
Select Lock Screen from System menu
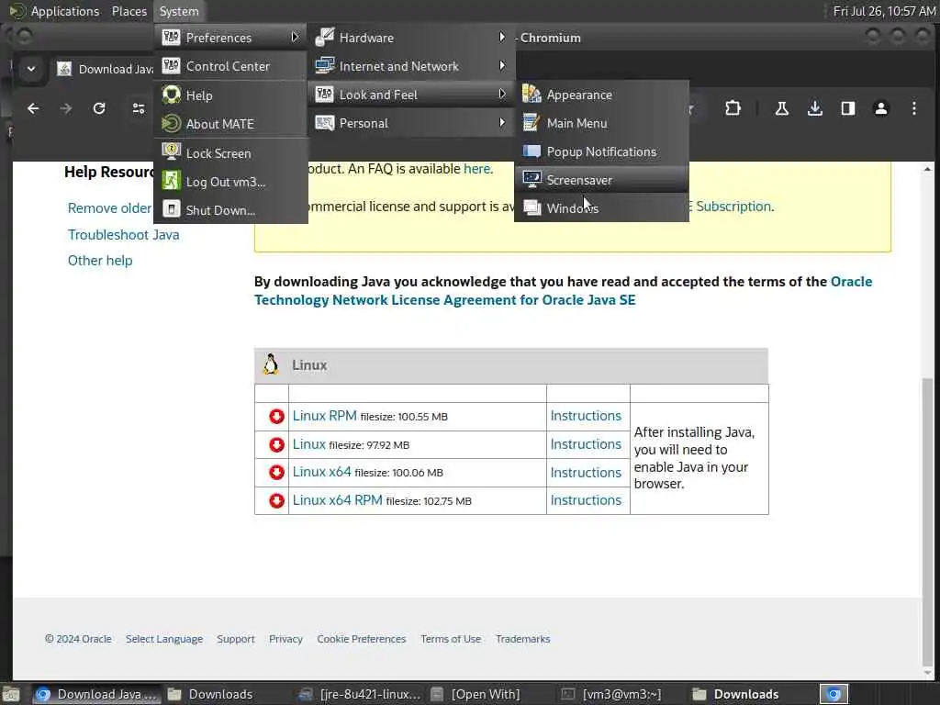click(230, 153)
